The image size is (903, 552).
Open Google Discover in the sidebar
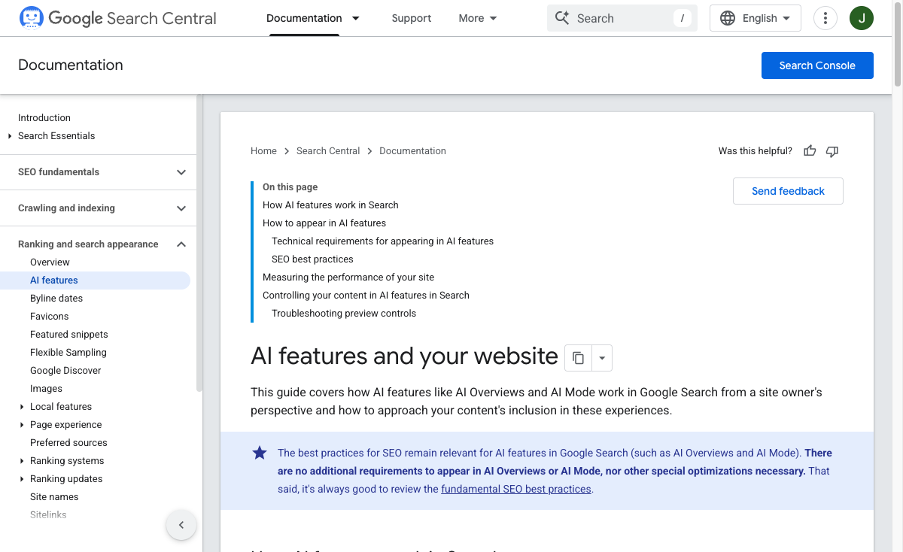coord(65,371)
